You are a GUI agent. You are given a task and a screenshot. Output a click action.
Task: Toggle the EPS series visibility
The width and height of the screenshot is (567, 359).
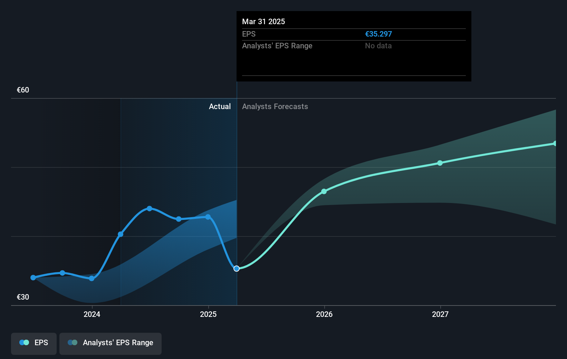coord(33,343)
